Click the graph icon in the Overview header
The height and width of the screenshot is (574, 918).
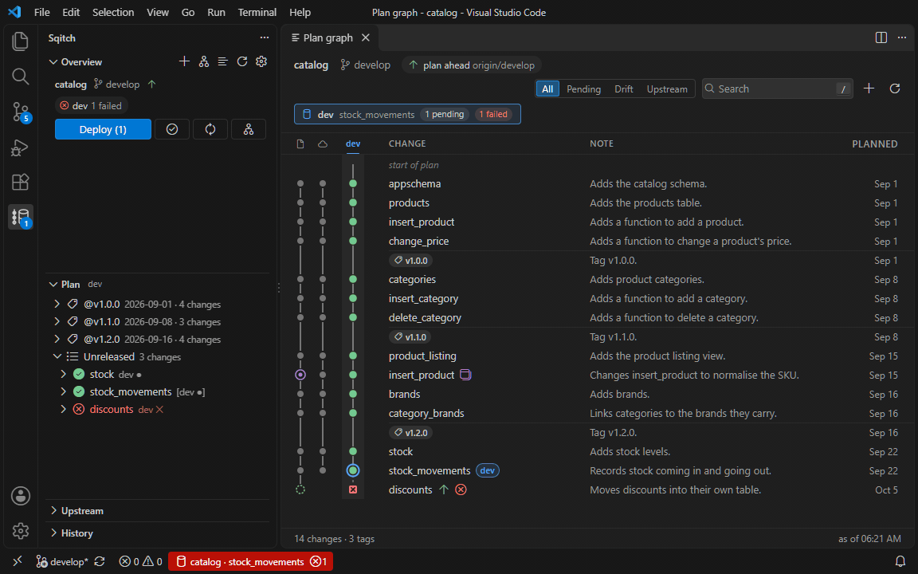click(204, 61)
